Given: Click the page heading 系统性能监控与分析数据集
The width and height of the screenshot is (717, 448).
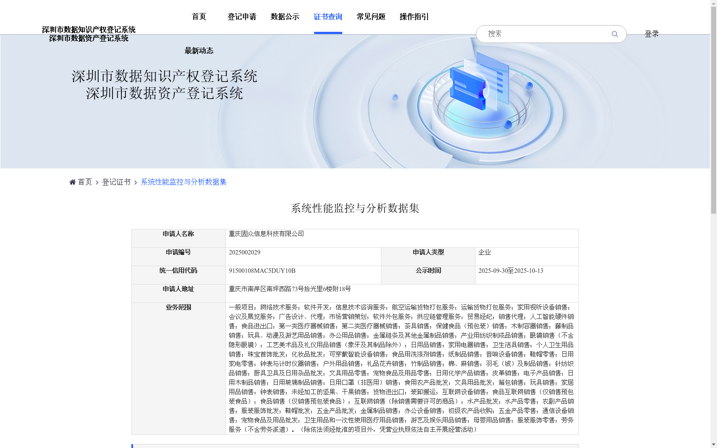Looking at the screenshot, I should 355,208.
